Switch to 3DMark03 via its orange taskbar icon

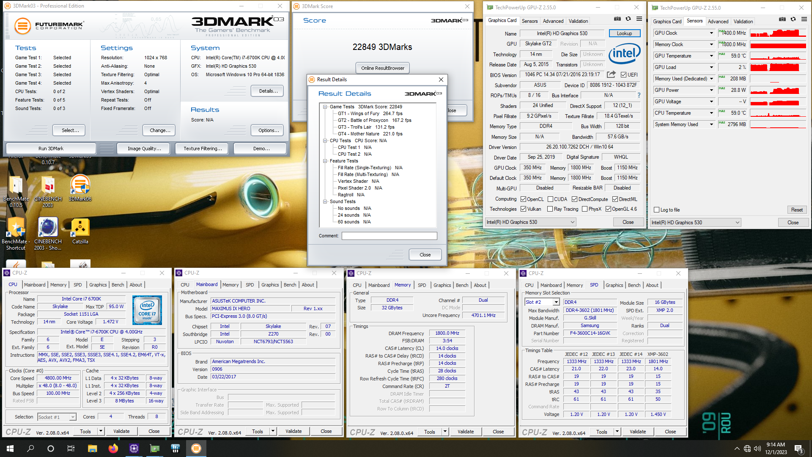pyautogui.click(x=196, y=449)
